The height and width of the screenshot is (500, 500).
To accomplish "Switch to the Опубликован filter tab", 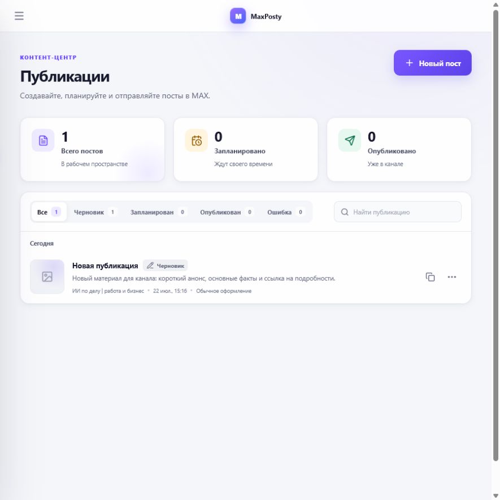I will pos(227,212).
